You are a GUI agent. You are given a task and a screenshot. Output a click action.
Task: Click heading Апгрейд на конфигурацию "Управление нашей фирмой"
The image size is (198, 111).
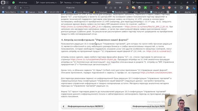pos(95,40)
